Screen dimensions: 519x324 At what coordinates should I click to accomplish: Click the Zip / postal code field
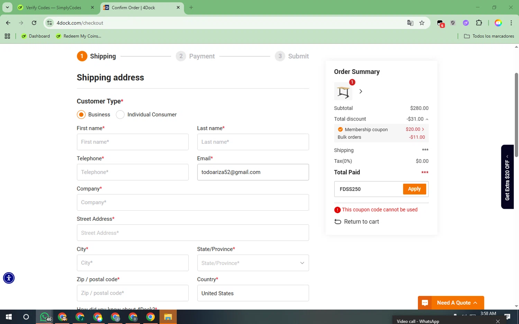[x=133, y=293]
